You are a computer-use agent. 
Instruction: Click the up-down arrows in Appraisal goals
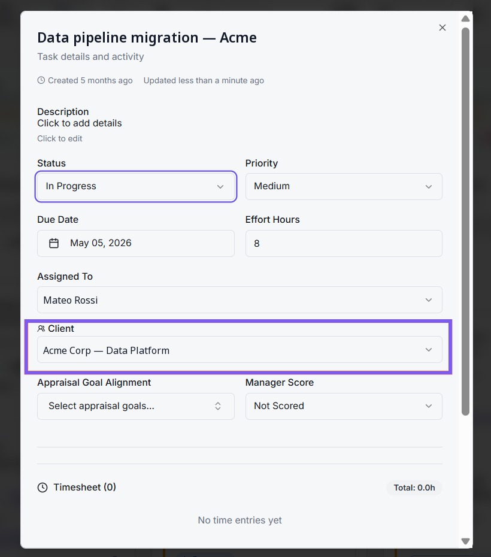(218, 406)
